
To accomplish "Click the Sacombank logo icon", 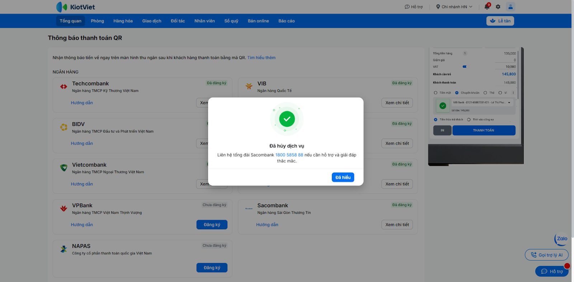I will pyautogui.click(x=249, y=208).
